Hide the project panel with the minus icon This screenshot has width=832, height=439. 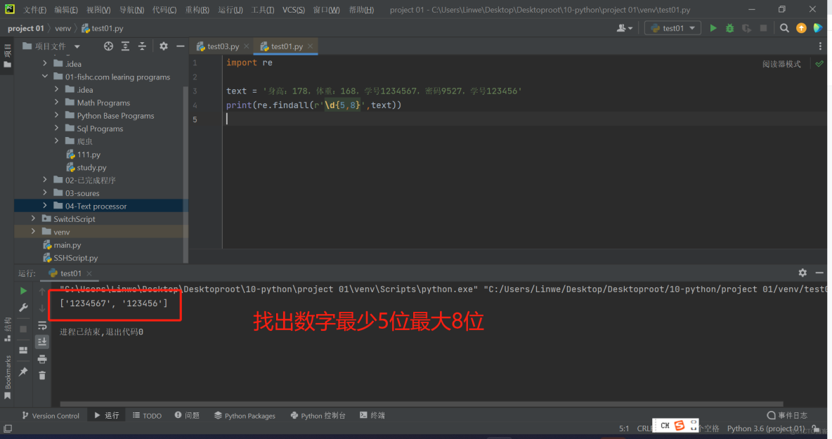tap(181, 46)
